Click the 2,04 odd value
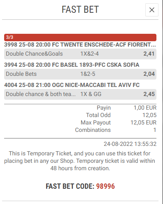The width and height of the screenshot is (163, 204). (x=149, y=74)
